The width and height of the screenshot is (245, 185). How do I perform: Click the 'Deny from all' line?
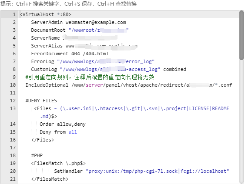click(x=58, y=132)
